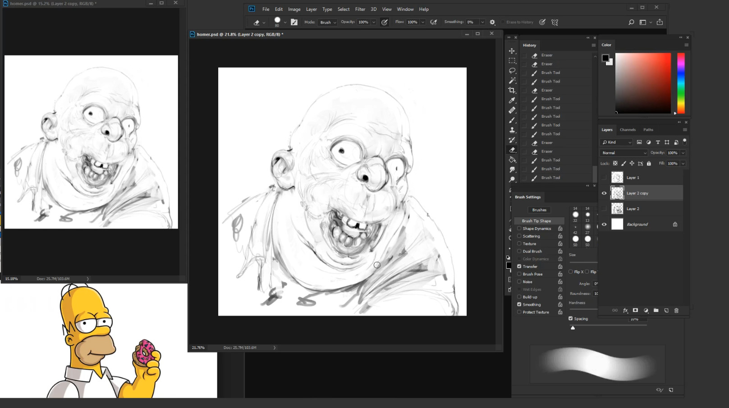Open brush preset picker arrow
The height and width of the screenshot is (408, 729).
(x=285, y=22)
